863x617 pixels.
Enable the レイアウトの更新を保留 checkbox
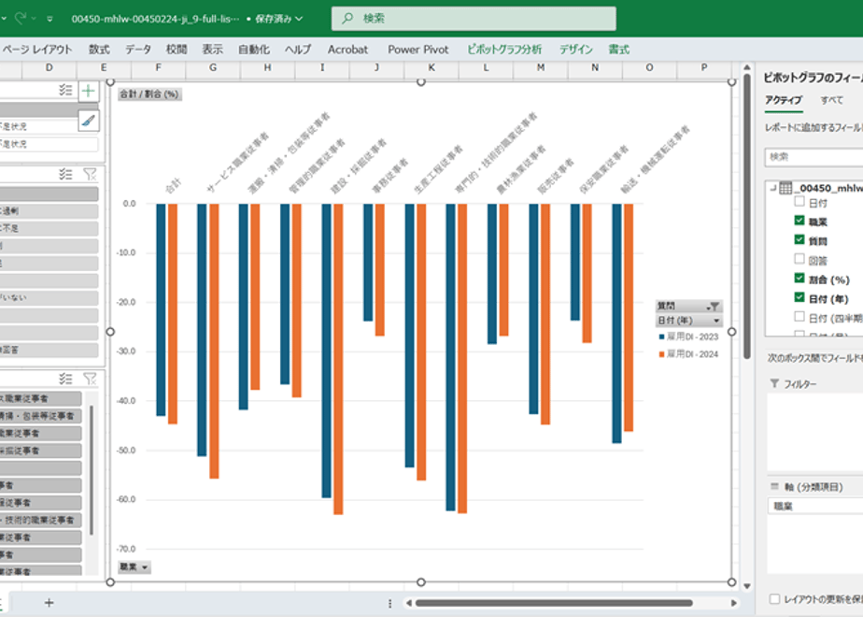(774, 599)
